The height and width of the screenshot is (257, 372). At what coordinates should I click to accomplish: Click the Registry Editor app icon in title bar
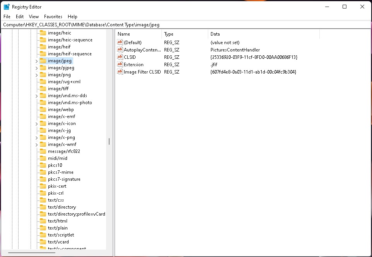tap(7, 7)
